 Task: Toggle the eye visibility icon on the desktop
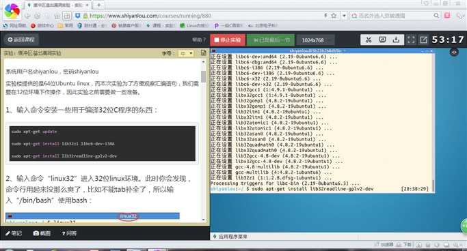454,53
